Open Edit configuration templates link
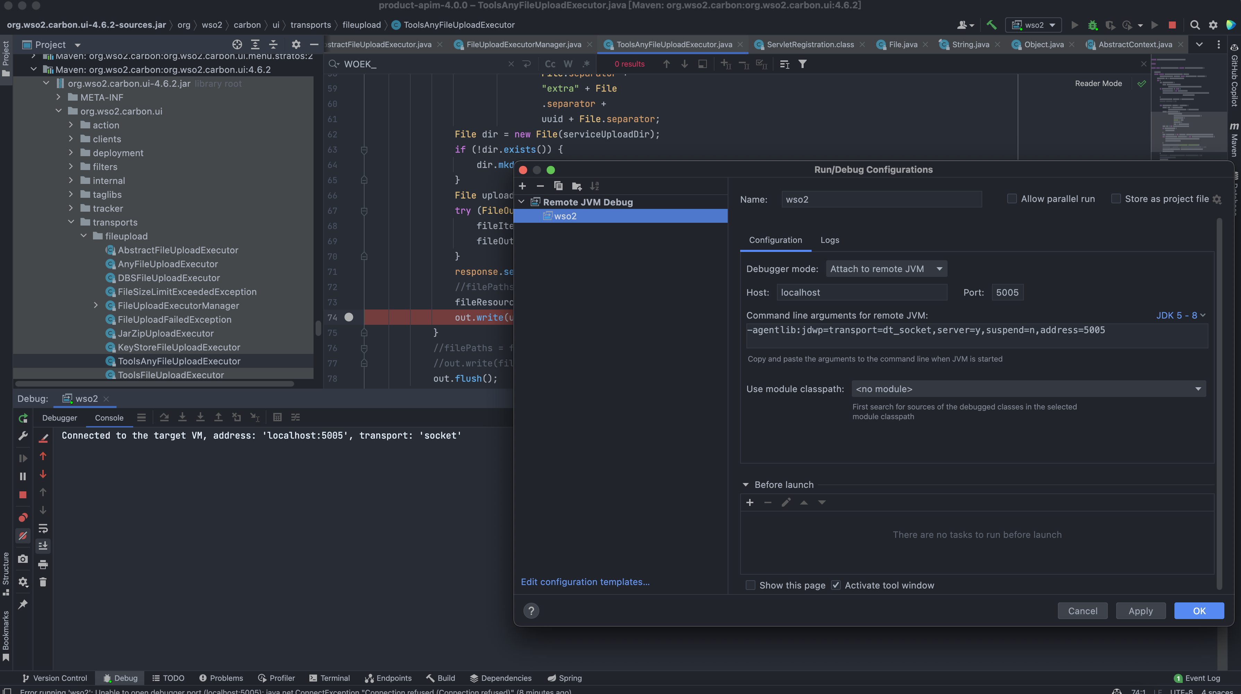 pyautogui.click(x=585, y=582)
